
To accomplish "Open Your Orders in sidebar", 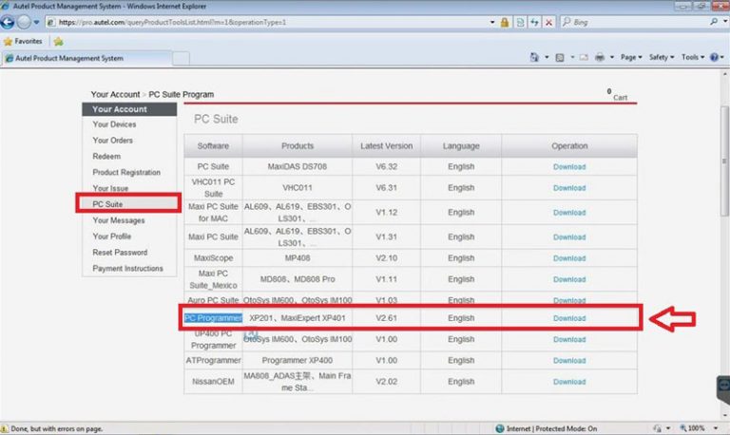I will coord(112,140).
